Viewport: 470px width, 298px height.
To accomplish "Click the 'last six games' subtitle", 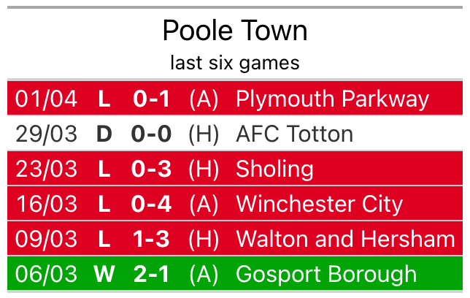I will 234,63.
